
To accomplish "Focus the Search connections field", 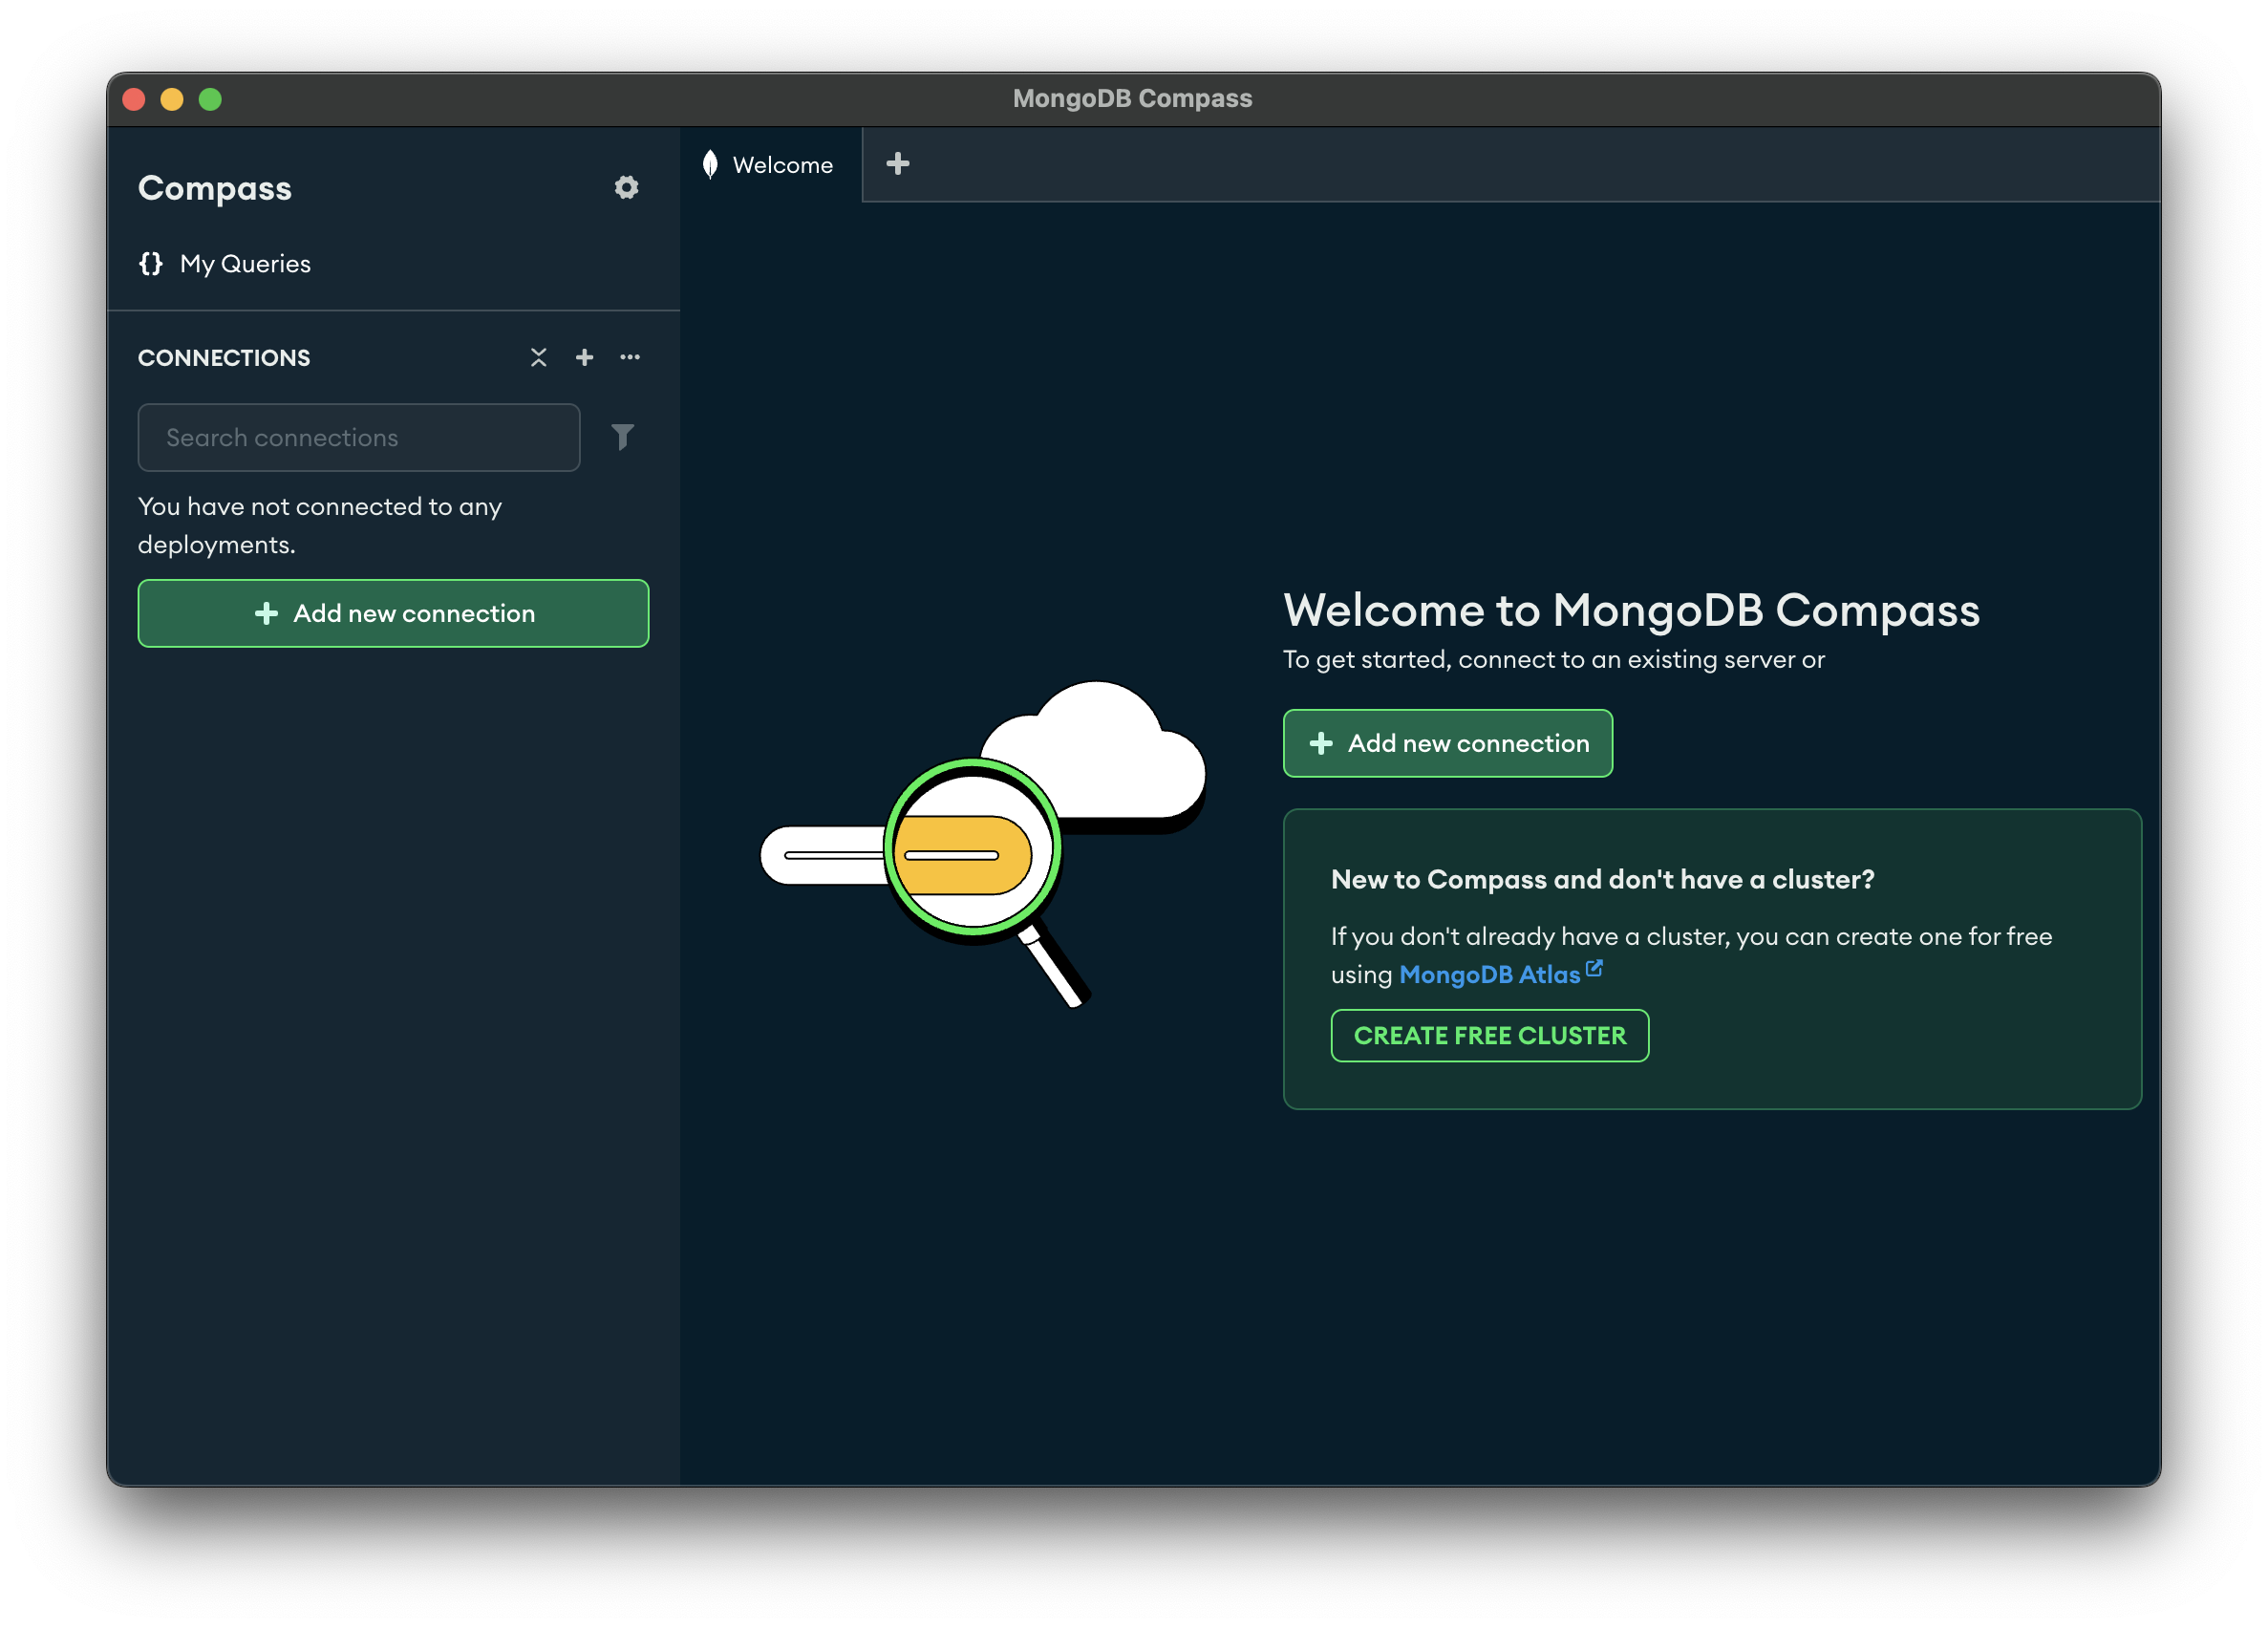I will tap(359, 437).
